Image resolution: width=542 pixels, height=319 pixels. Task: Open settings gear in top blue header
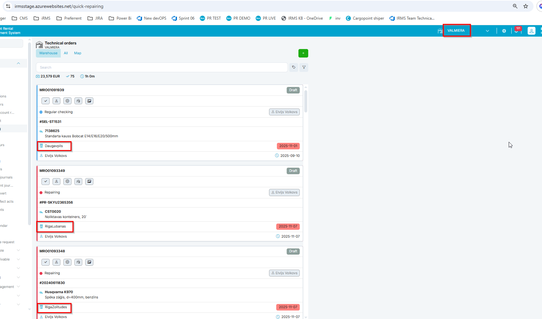504,31
